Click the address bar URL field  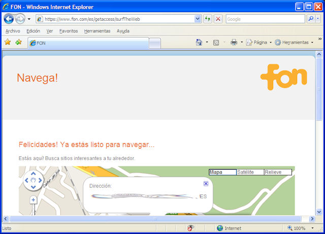click(x=119, y=19)
